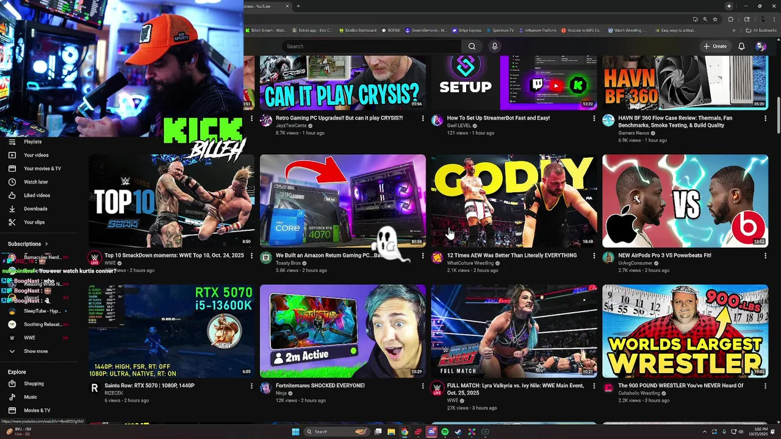Click Cultaholic Wrestling channel avatar
This screenshot has height=439, width=781.
click(608, 388)
